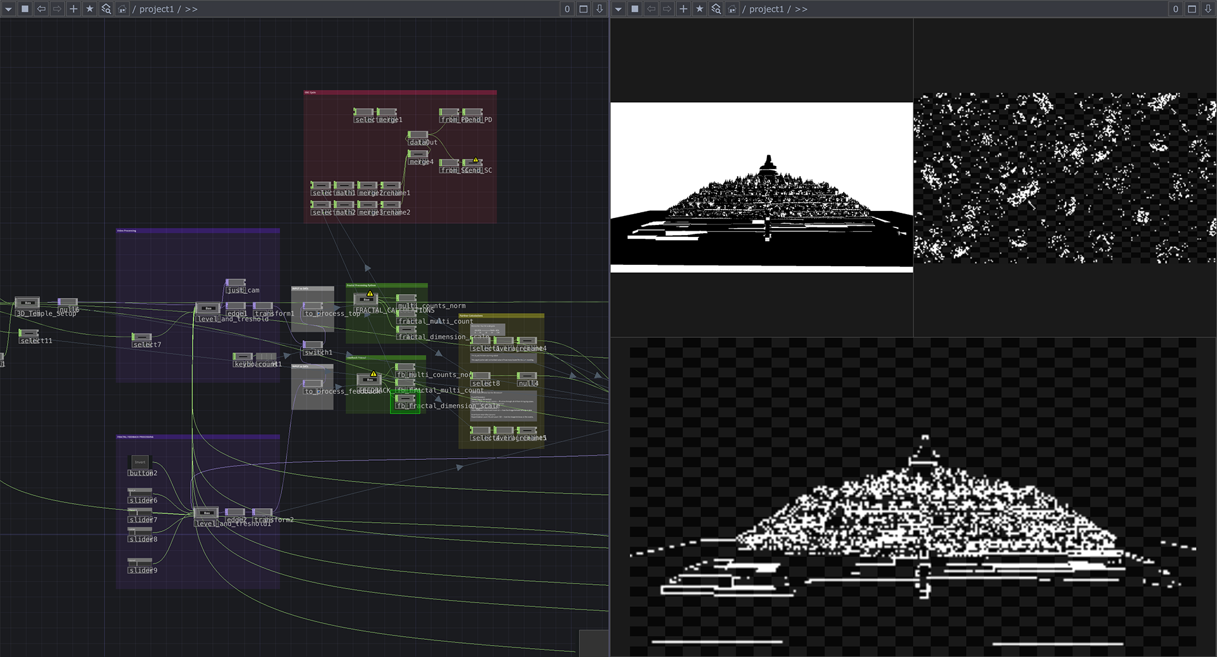1217x657 pixels.
Task: Click the 0 link box in left pane
Action: click(x=567, y=9)
